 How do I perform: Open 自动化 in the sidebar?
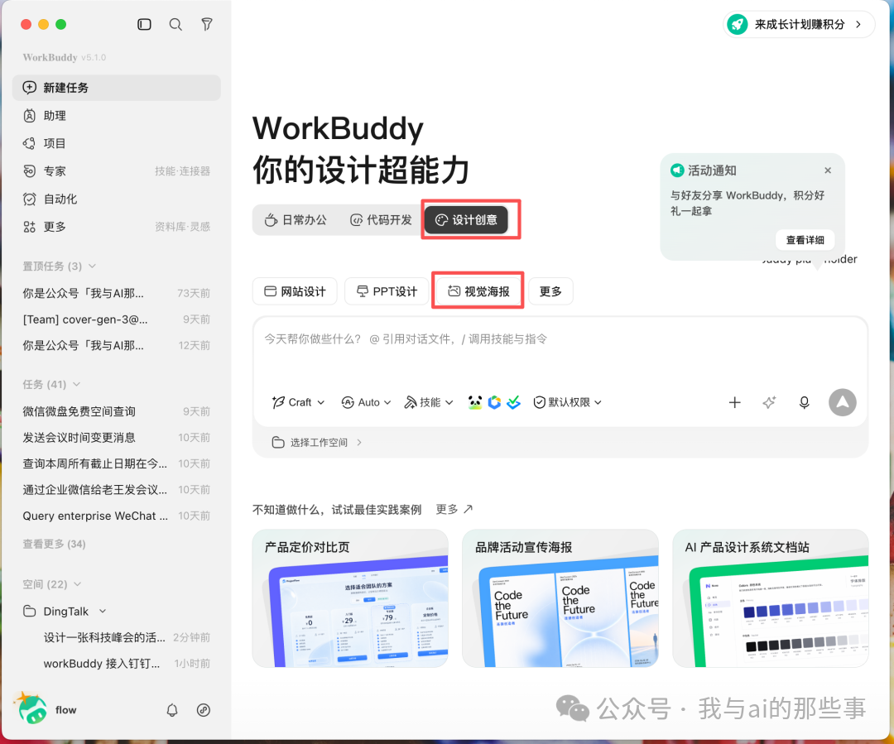coord(117,199)
